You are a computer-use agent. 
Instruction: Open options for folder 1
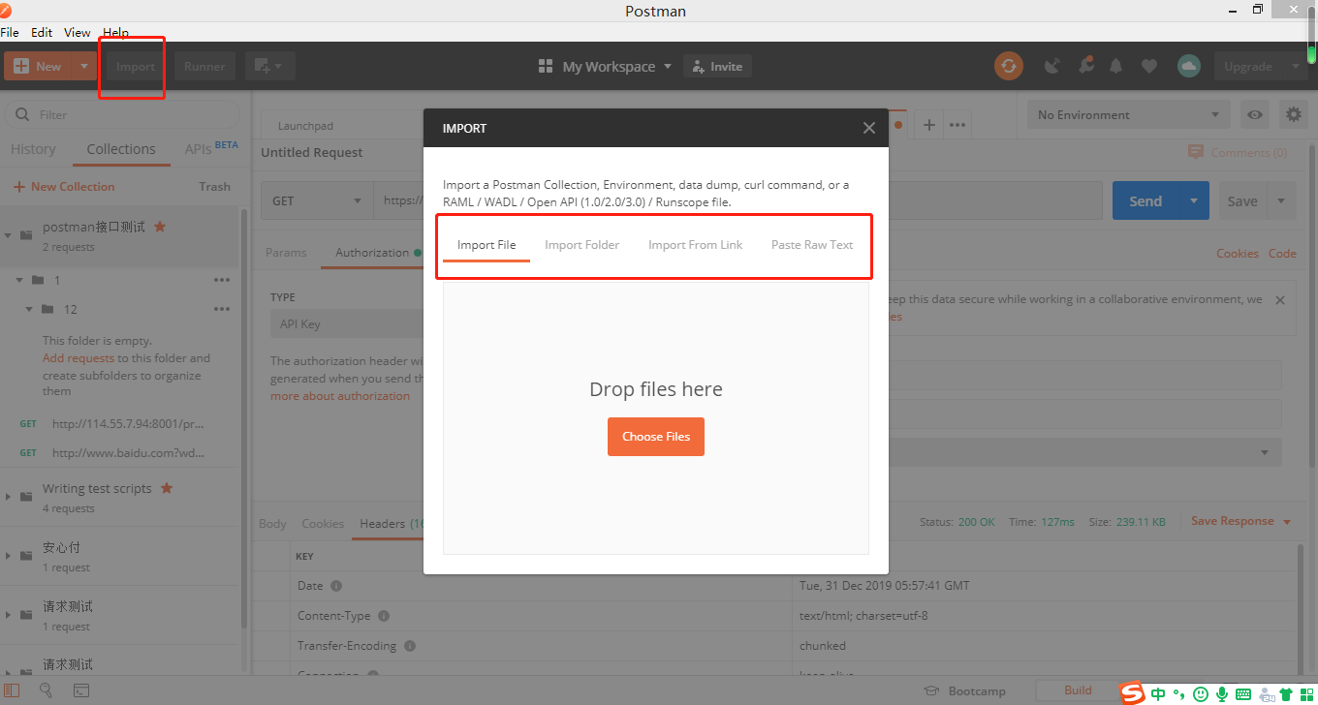coord(222,280)
